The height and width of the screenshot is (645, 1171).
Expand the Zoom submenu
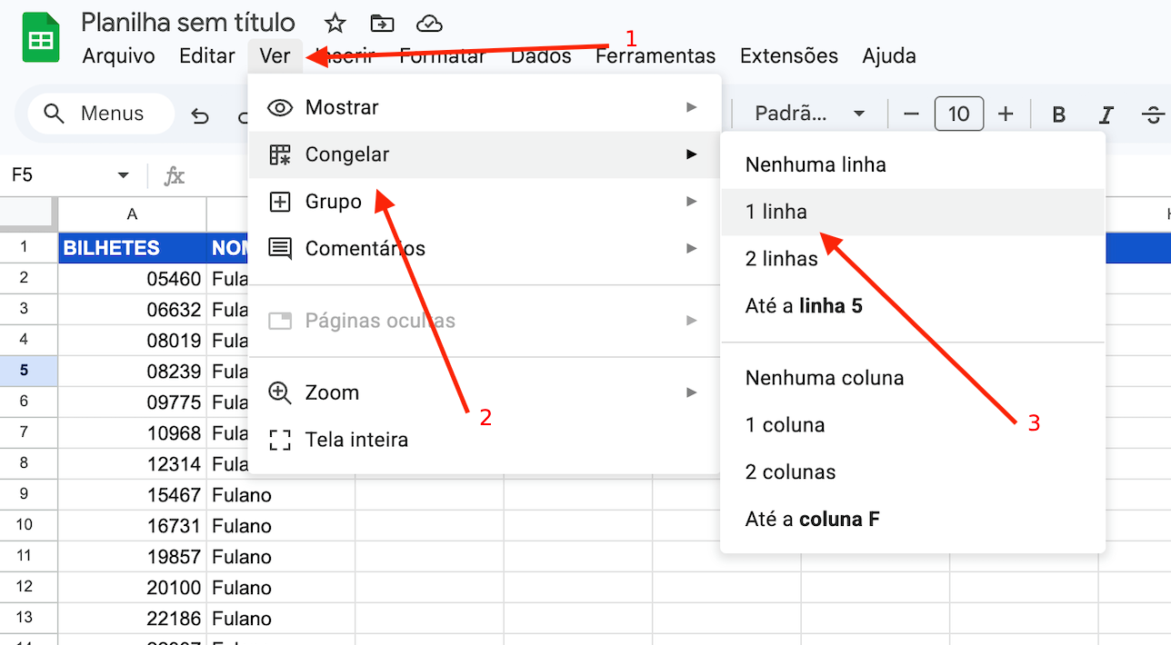[x=483, y=392]
